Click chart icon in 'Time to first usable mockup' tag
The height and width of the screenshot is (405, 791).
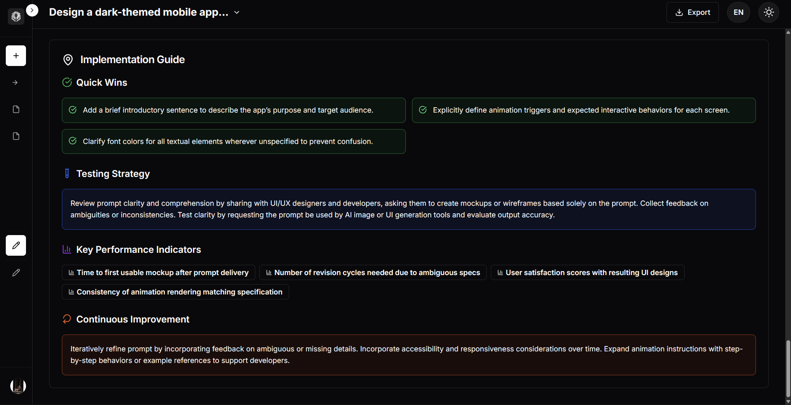point(71,273)
